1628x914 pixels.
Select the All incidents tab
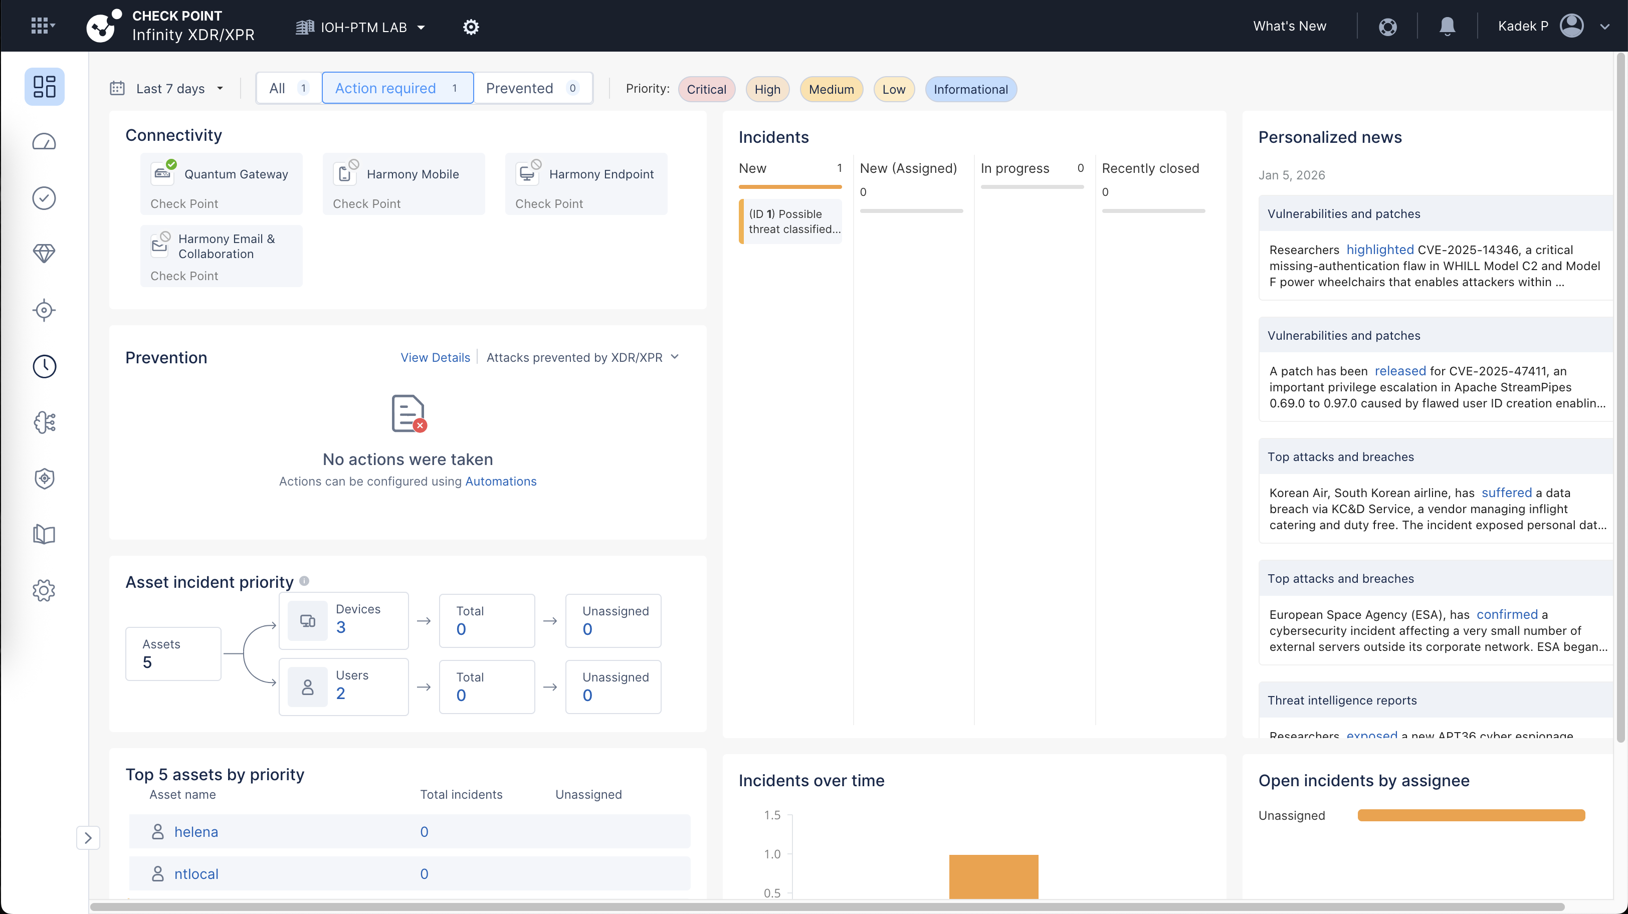tap(288, 88)
